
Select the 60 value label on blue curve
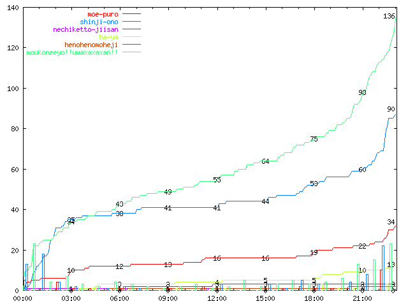362,170
